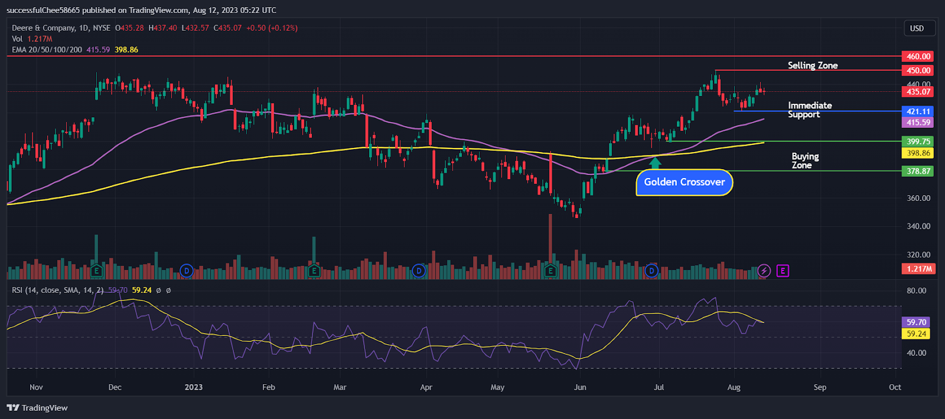Click the H437.40 high price value

pyautogui.click(x=162, y=28)
